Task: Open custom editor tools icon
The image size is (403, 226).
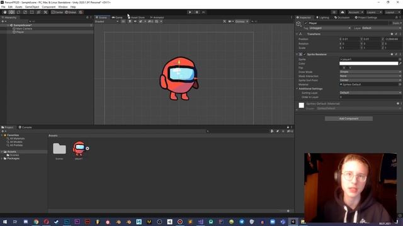Action: click(45, 13)
